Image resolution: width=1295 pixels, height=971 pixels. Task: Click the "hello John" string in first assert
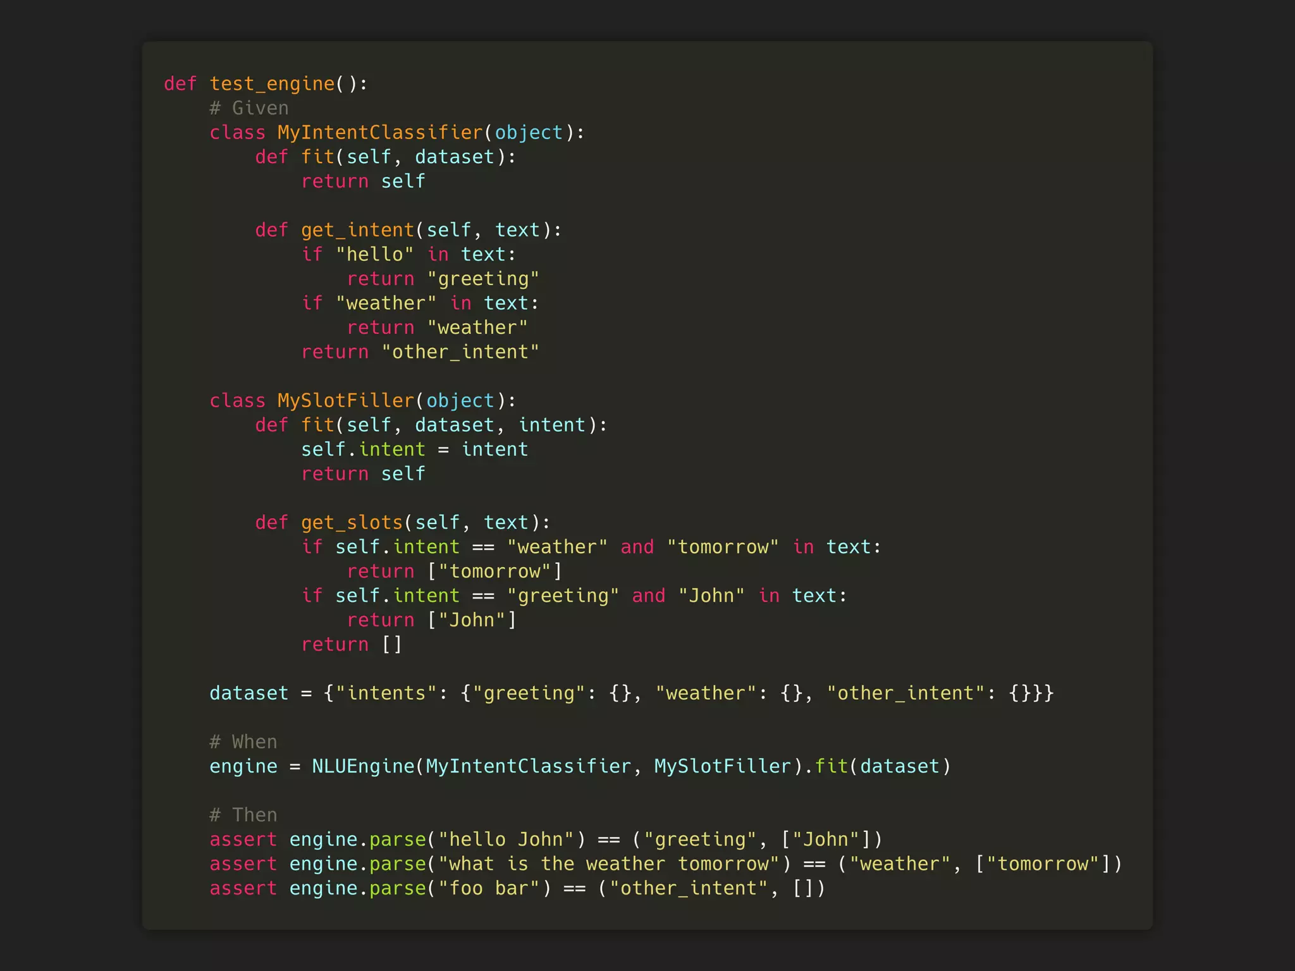tap(506, 840)
